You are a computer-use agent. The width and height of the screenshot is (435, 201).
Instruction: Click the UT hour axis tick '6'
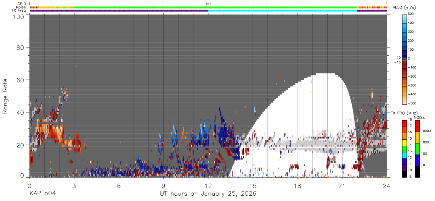coord(119,185)
